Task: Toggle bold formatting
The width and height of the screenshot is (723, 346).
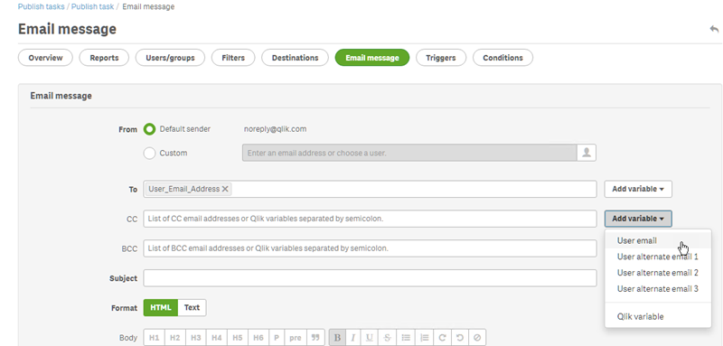Action: click(x=337, y=338)
